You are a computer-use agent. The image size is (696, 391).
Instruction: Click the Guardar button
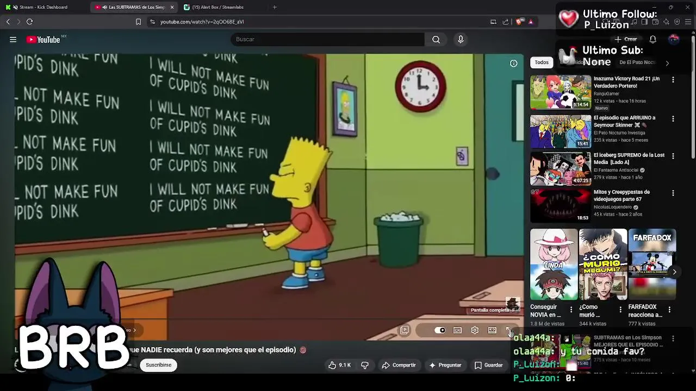[488, 365]
